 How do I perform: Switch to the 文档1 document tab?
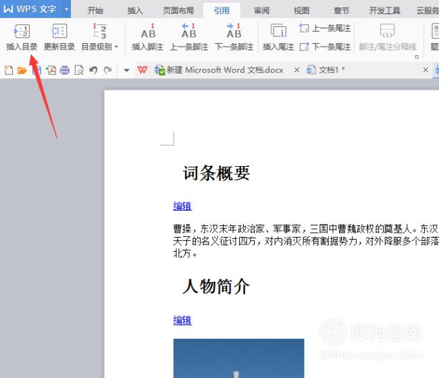point(326,70)
